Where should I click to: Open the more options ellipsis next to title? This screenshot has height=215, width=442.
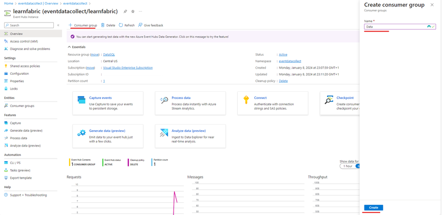pos(140,12)
